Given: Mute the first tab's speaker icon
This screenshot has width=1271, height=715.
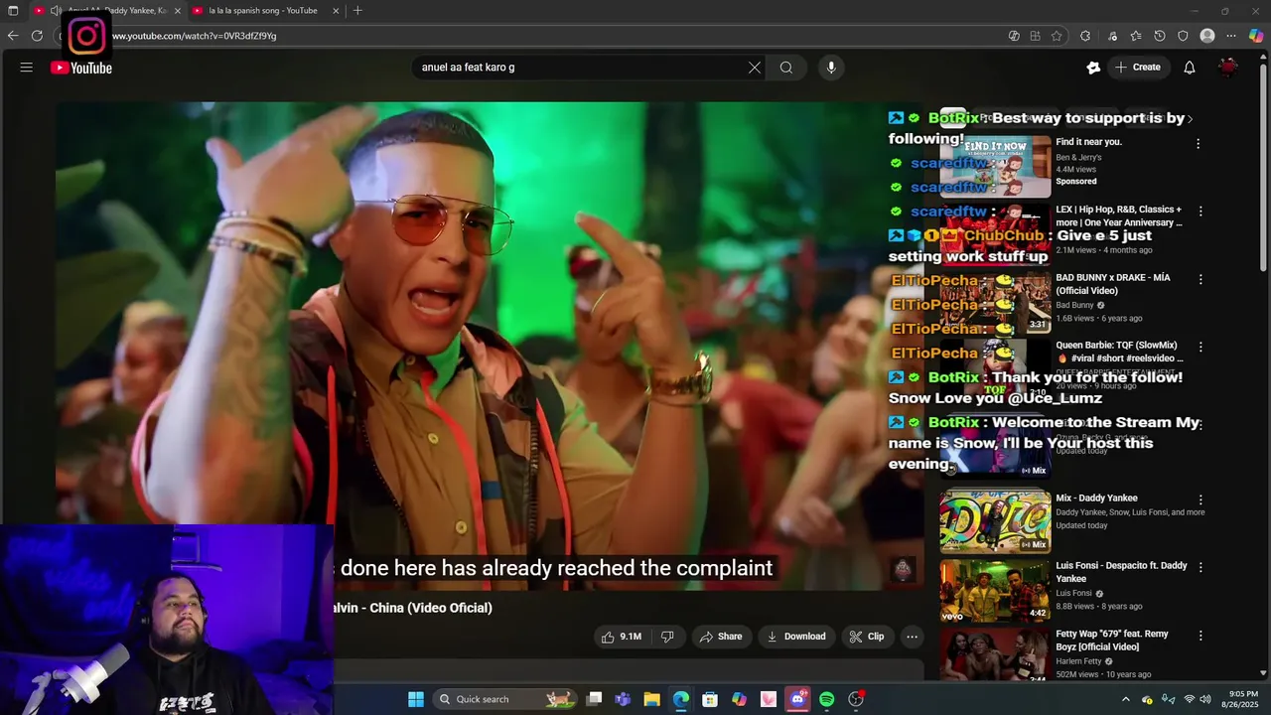Looking at the screenshot, I should click(56, 11).
